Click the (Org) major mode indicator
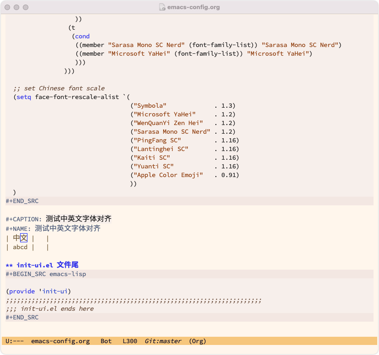Viewport: 379px width, 355px height. click(198, 341)
